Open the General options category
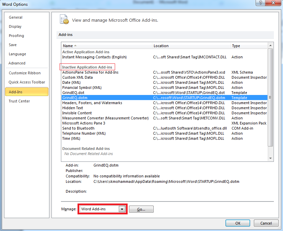The width and height of the screenshot is (283, 231). 16,17
